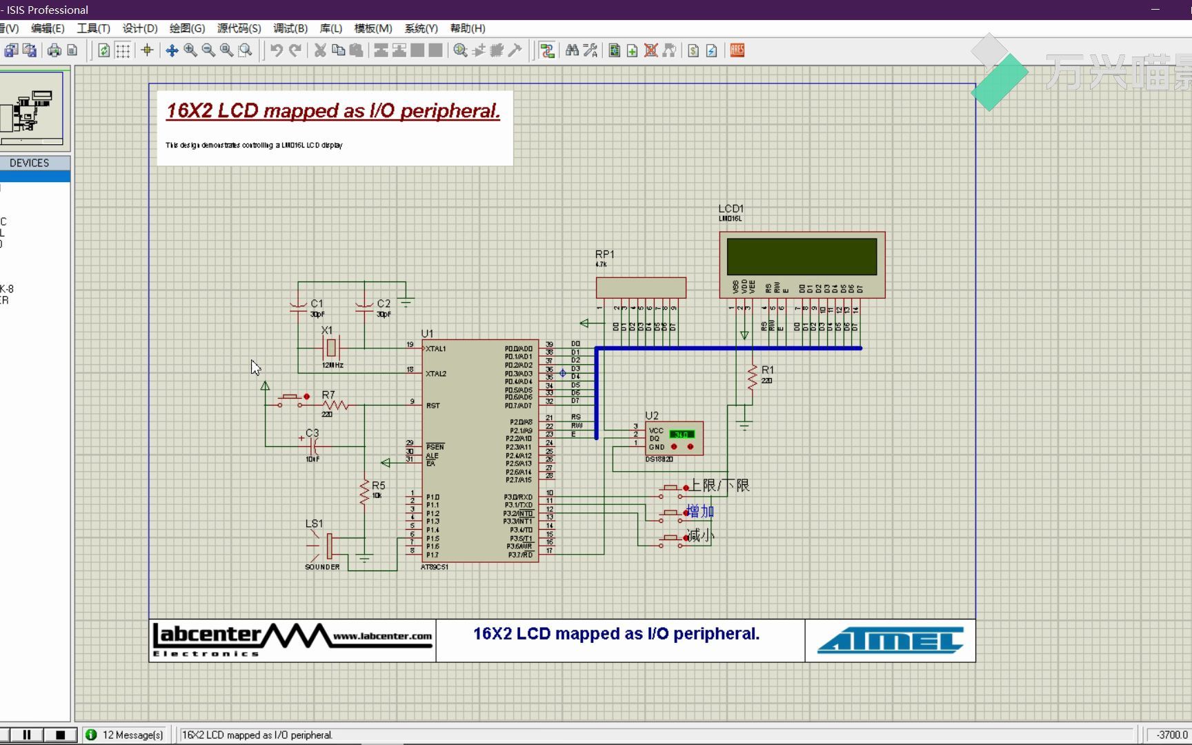This screenshot has height=745, width=1192.
Task: Click the Redo arrow
Action: pyautogui.click(x=295, y=50)
